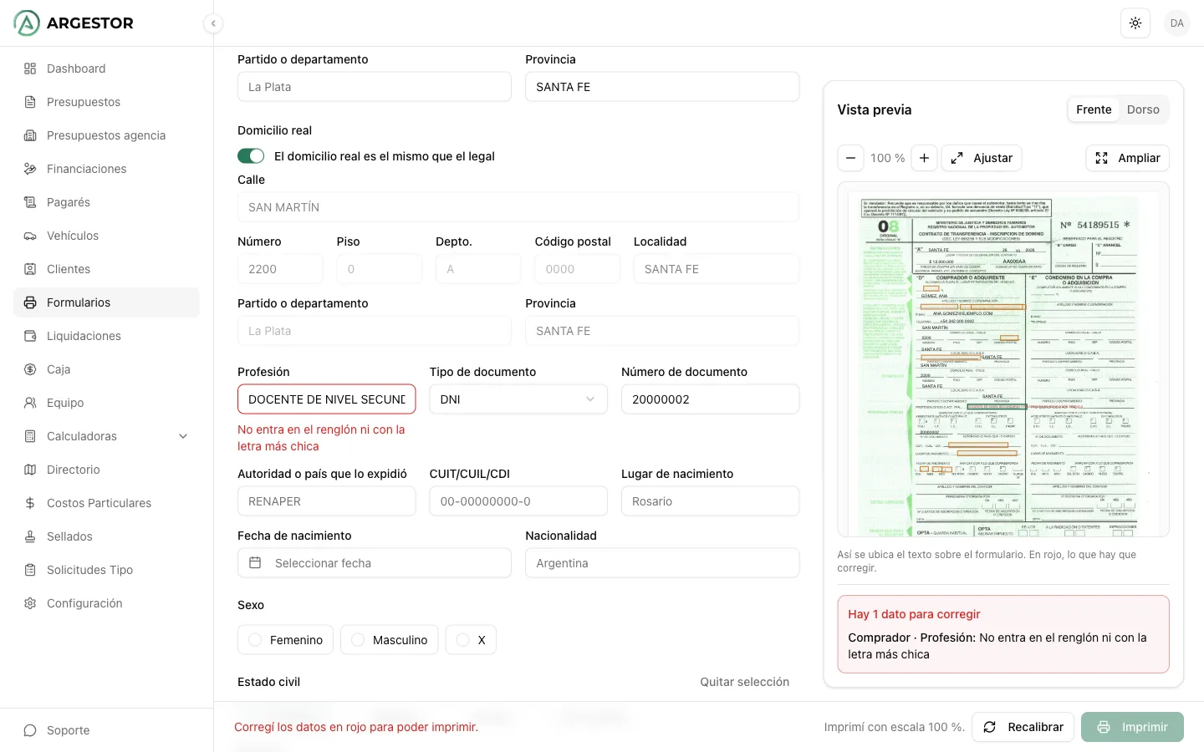The width and height of the screenshot is (1204, 752).
Task: Switch preview to Frente tab
Action: coord(1094,109)
